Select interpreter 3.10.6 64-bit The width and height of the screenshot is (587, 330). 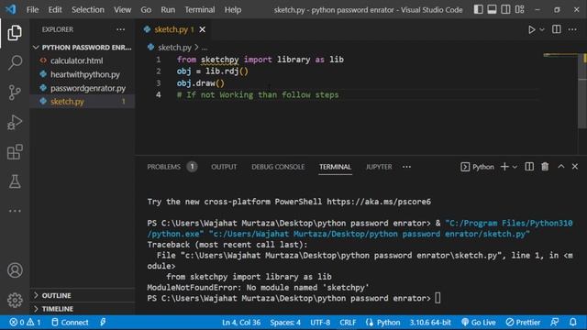tap(430, 323)
